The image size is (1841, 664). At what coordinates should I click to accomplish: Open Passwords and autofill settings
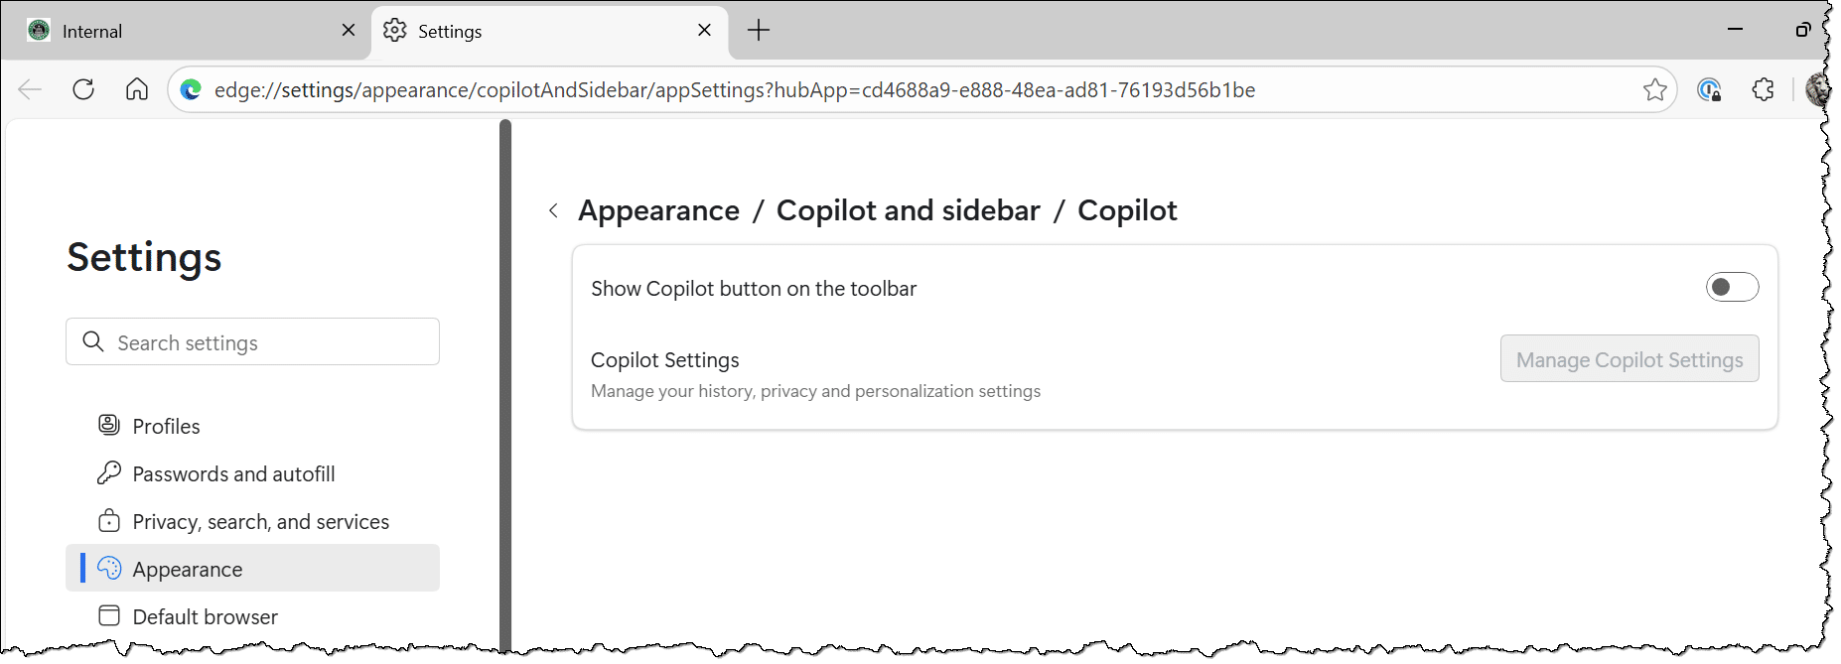233,473
